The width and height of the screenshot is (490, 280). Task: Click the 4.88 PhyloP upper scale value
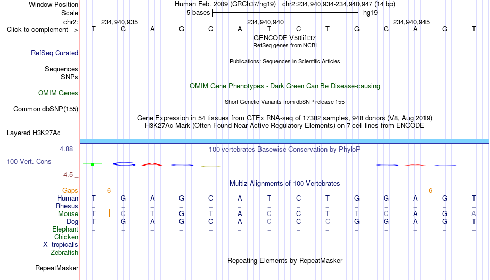tap(66, 149)
